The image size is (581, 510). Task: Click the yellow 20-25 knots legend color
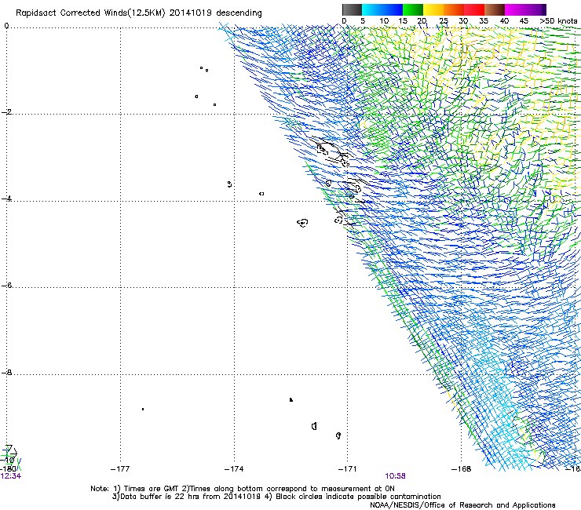[433, 9]
